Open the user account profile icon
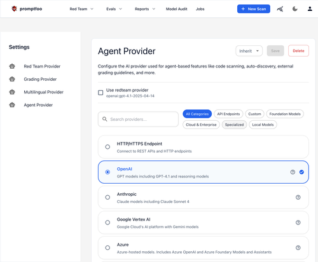 (x=310, y=9)
